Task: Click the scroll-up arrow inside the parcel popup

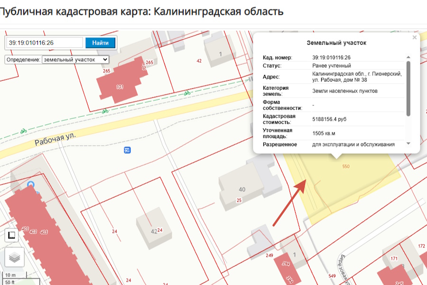Action: coord(408,56)
